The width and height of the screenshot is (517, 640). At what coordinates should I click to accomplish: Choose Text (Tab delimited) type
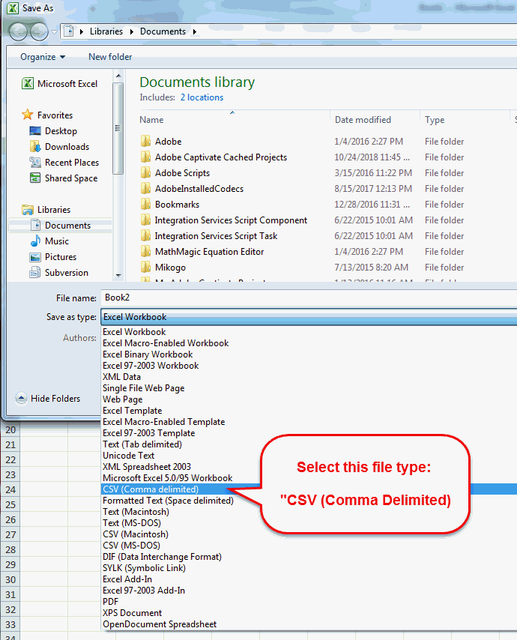pos(142,444)
